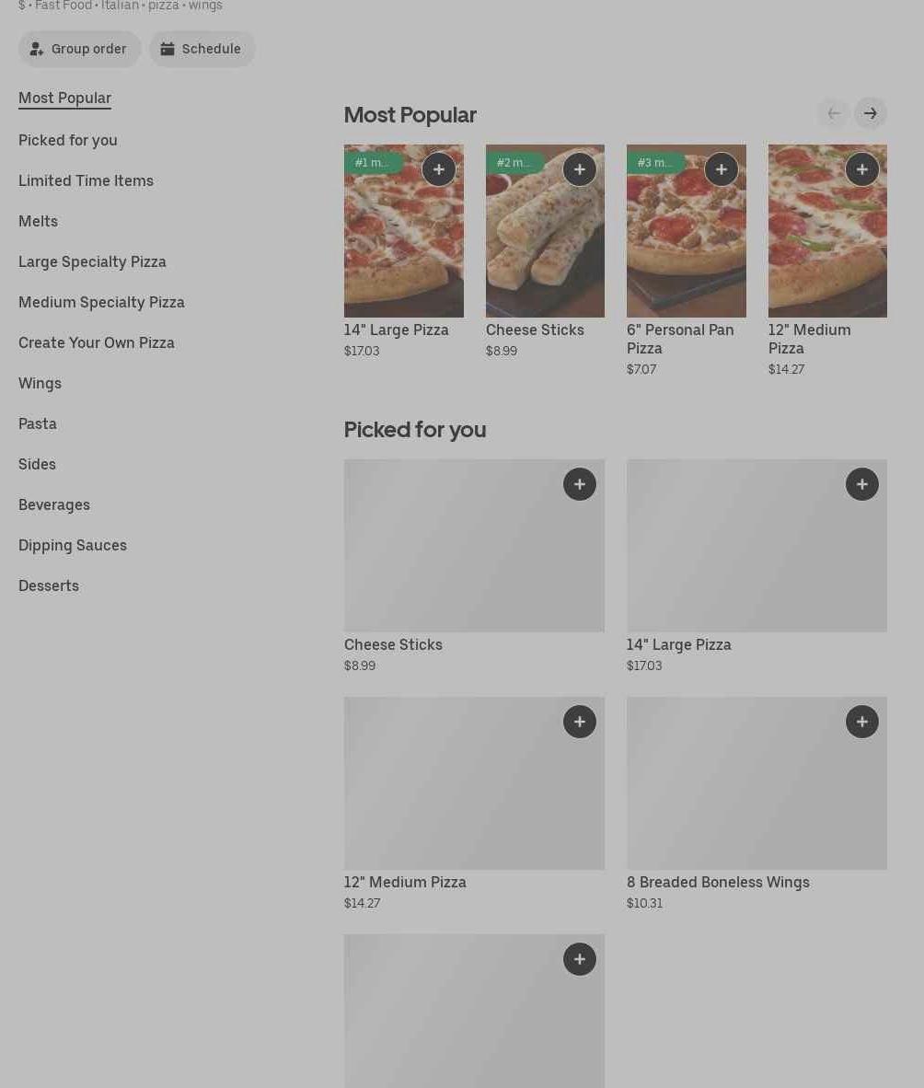Add Cheese Sticks from the Most Popular carousel

click(579, 169)
